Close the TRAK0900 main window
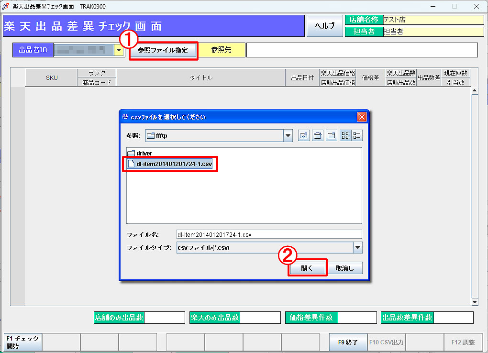Image resolution: width=488 pixels, height=353 pixels. tap(476, 6)
